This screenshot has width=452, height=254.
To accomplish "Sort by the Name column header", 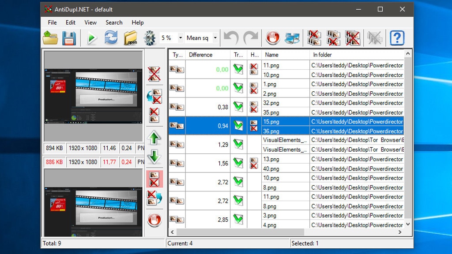I will 286,55.
